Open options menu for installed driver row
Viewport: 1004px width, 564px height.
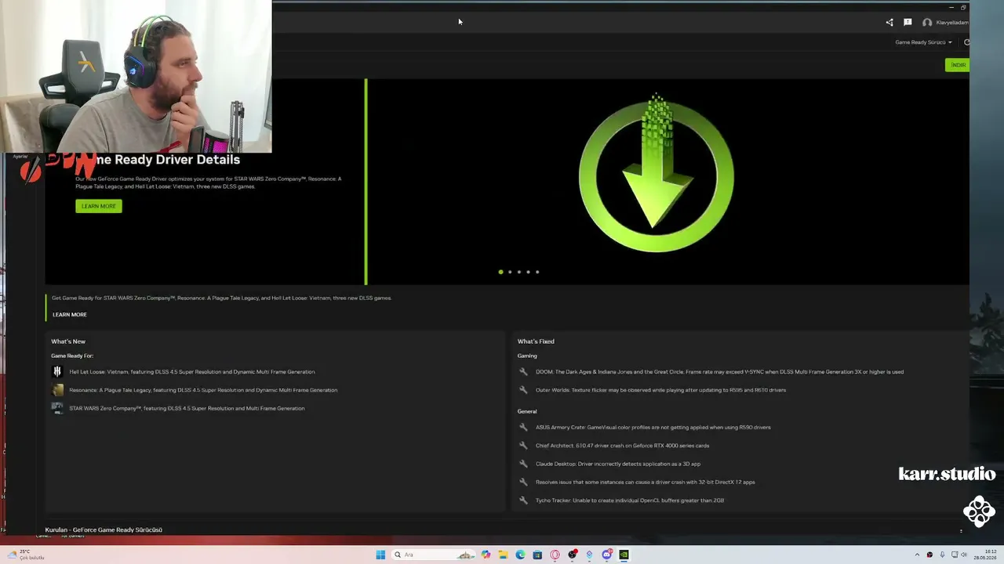(x=961, y=531)
